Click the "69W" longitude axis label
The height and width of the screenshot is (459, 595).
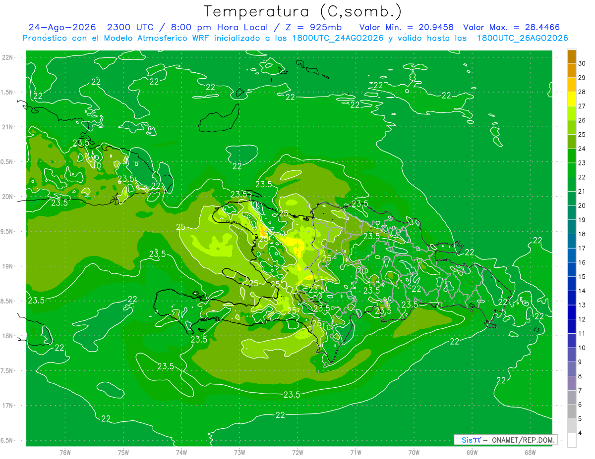[472, 453]
